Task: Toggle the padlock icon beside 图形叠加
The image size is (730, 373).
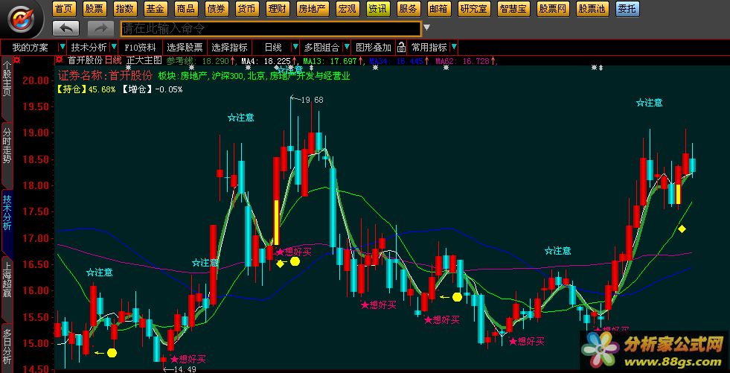Action: 401,47
